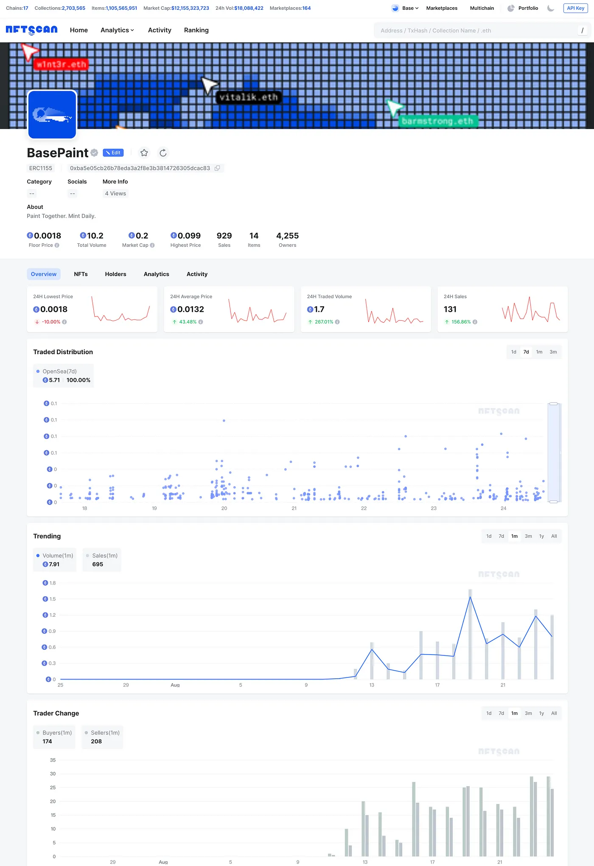Screen dimensions: 594x866
Task: Click the 24H Sales sparkline chart
Action: (531, 309)
